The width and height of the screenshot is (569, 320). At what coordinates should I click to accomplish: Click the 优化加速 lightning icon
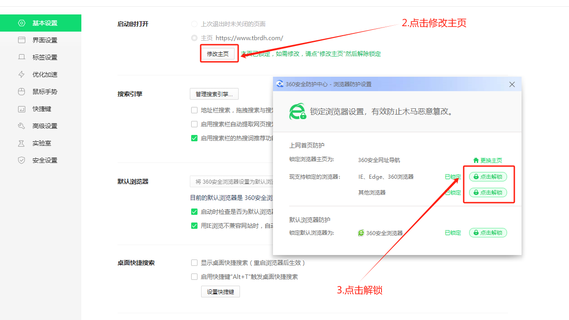(x=21, y=74)
